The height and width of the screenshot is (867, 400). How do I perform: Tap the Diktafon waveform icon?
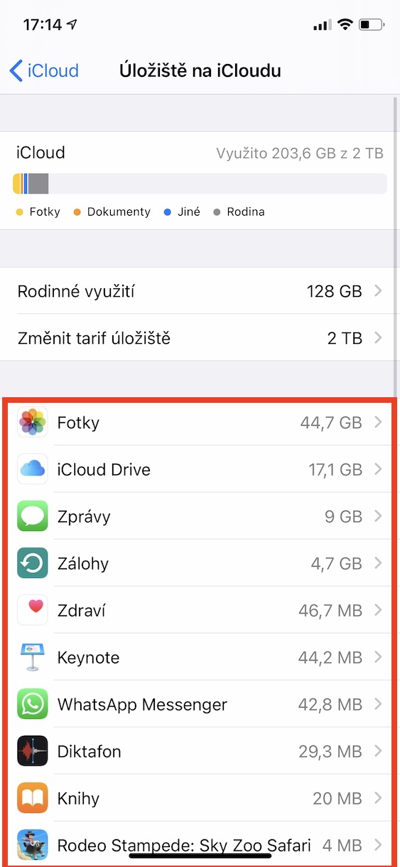coord(32,751)
